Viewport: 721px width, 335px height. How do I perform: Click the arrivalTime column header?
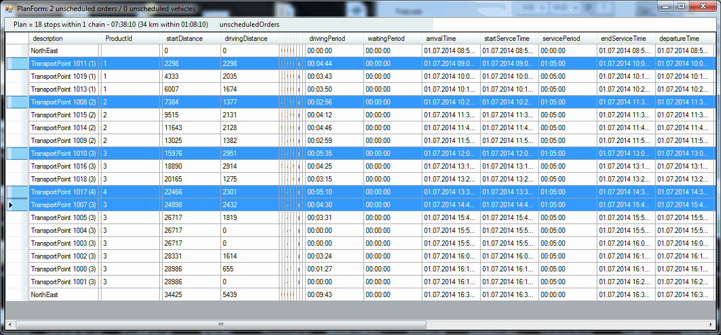point(450,39)
